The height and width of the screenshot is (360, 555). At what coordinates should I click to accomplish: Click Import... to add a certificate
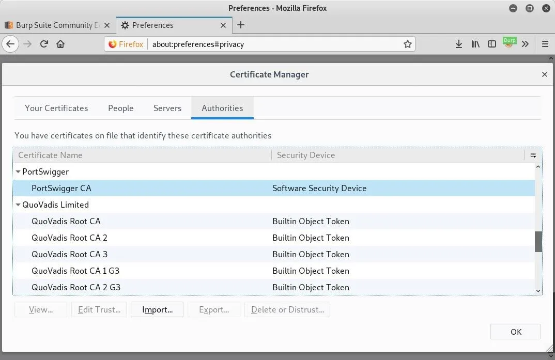pyautogui.click(x=157, y=309)
